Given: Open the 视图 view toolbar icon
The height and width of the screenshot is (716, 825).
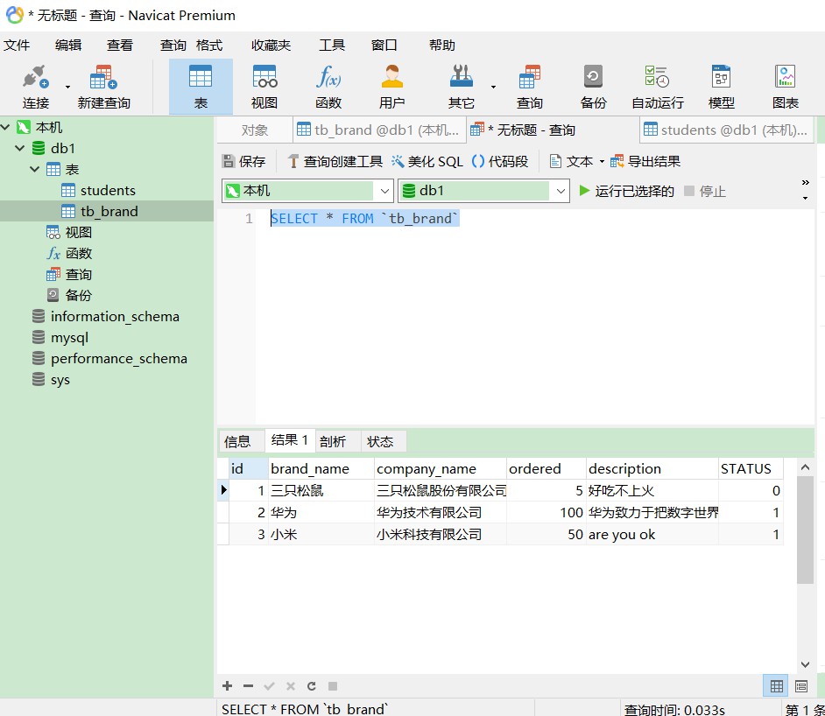Looking at the screenshot, I should 264,87.
